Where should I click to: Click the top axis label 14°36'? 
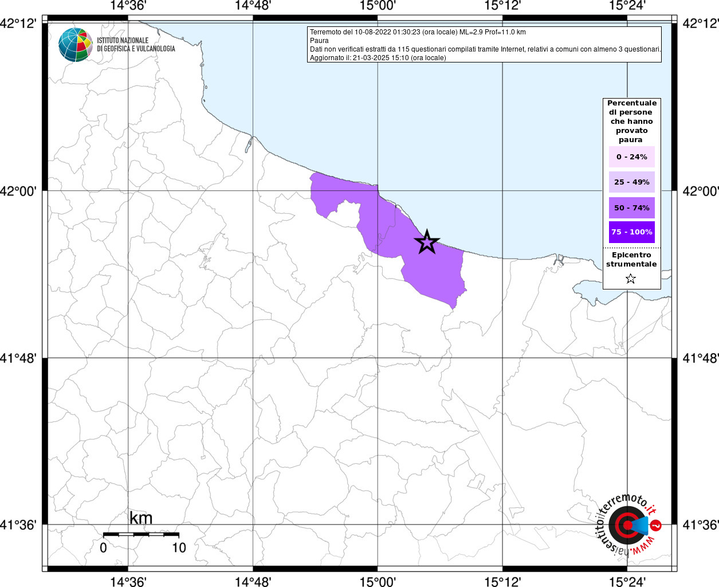click(128, 6)
